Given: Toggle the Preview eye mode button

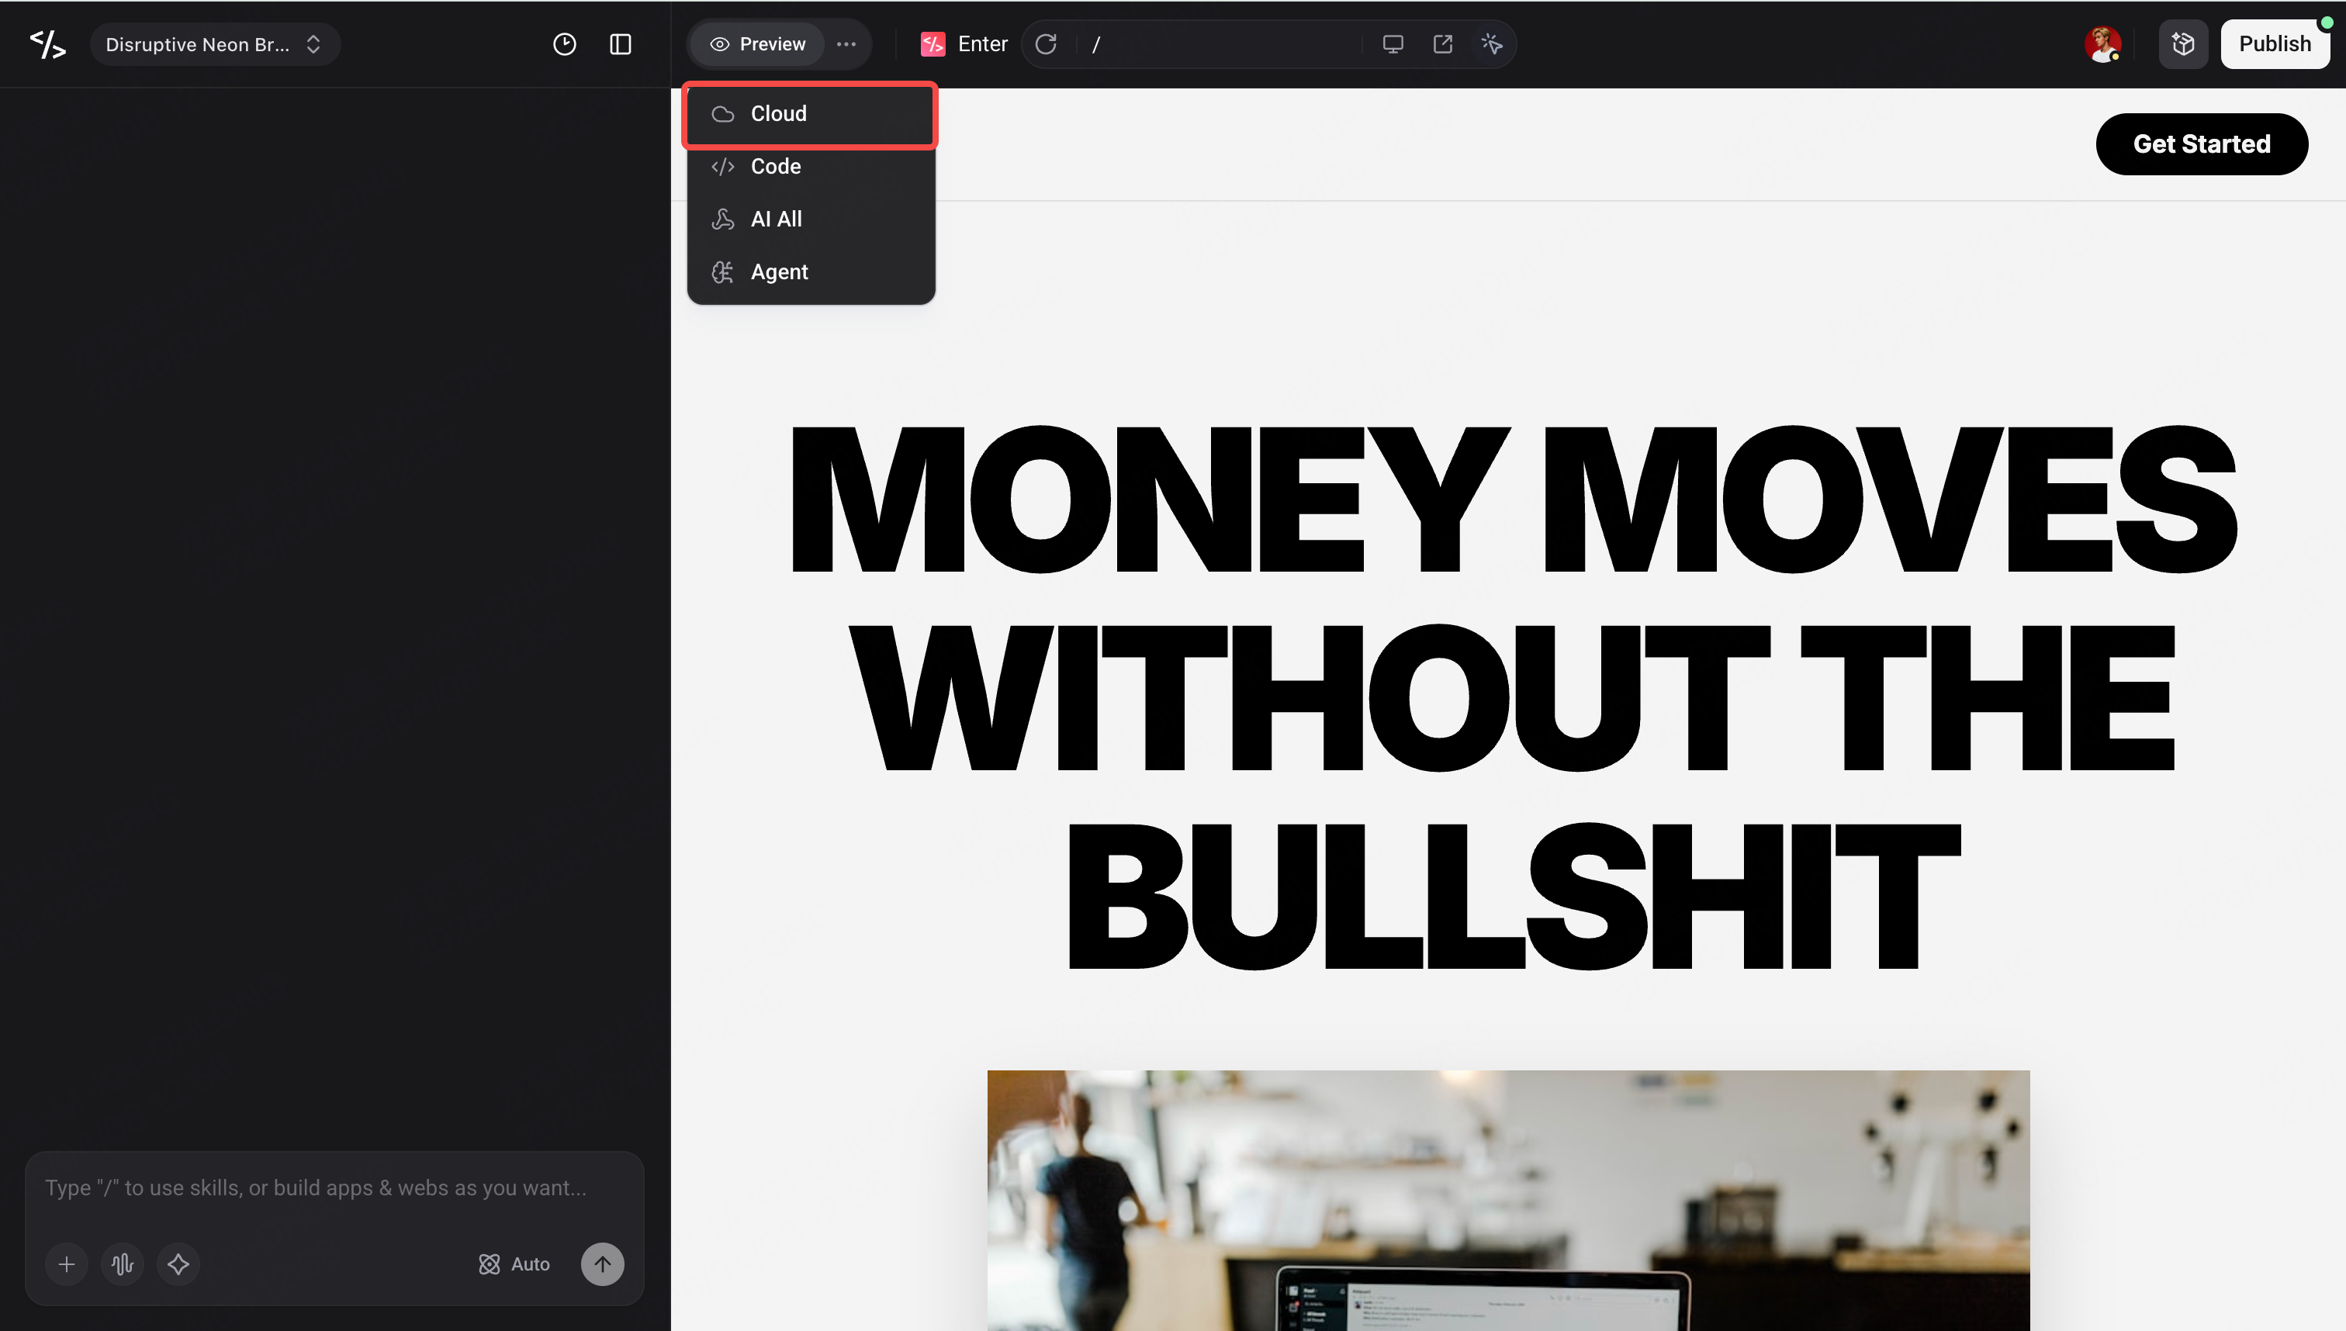Looking at the screenshot, I should tap(758, 44).
